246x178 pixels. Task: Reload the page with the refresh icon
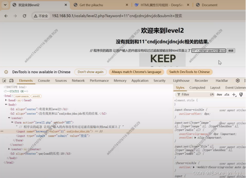tap(24, 16)
